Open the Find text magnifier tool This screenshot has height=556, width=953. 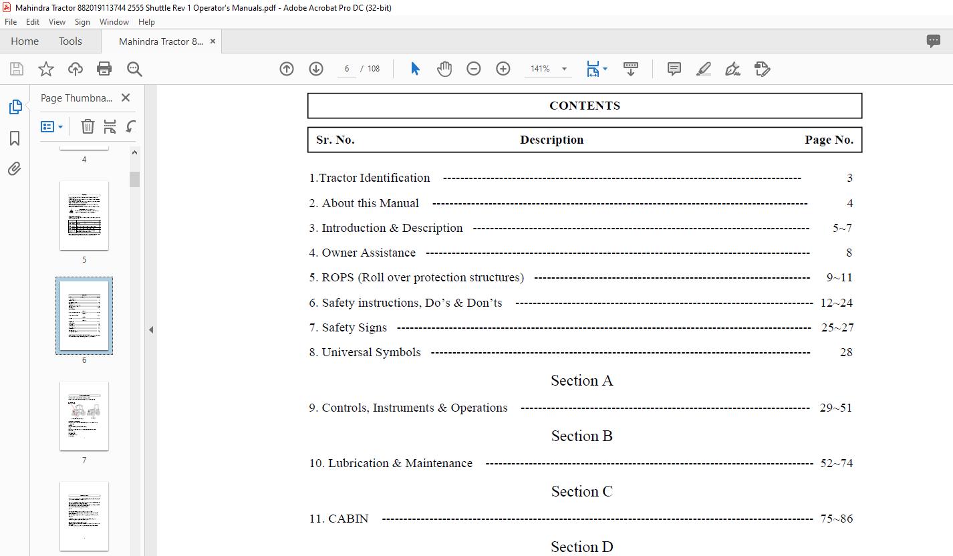[134, 69]
